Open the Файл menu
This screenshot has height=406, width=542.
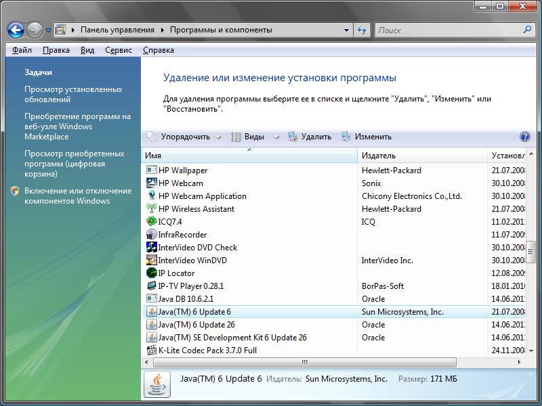(x=22, y=50)
